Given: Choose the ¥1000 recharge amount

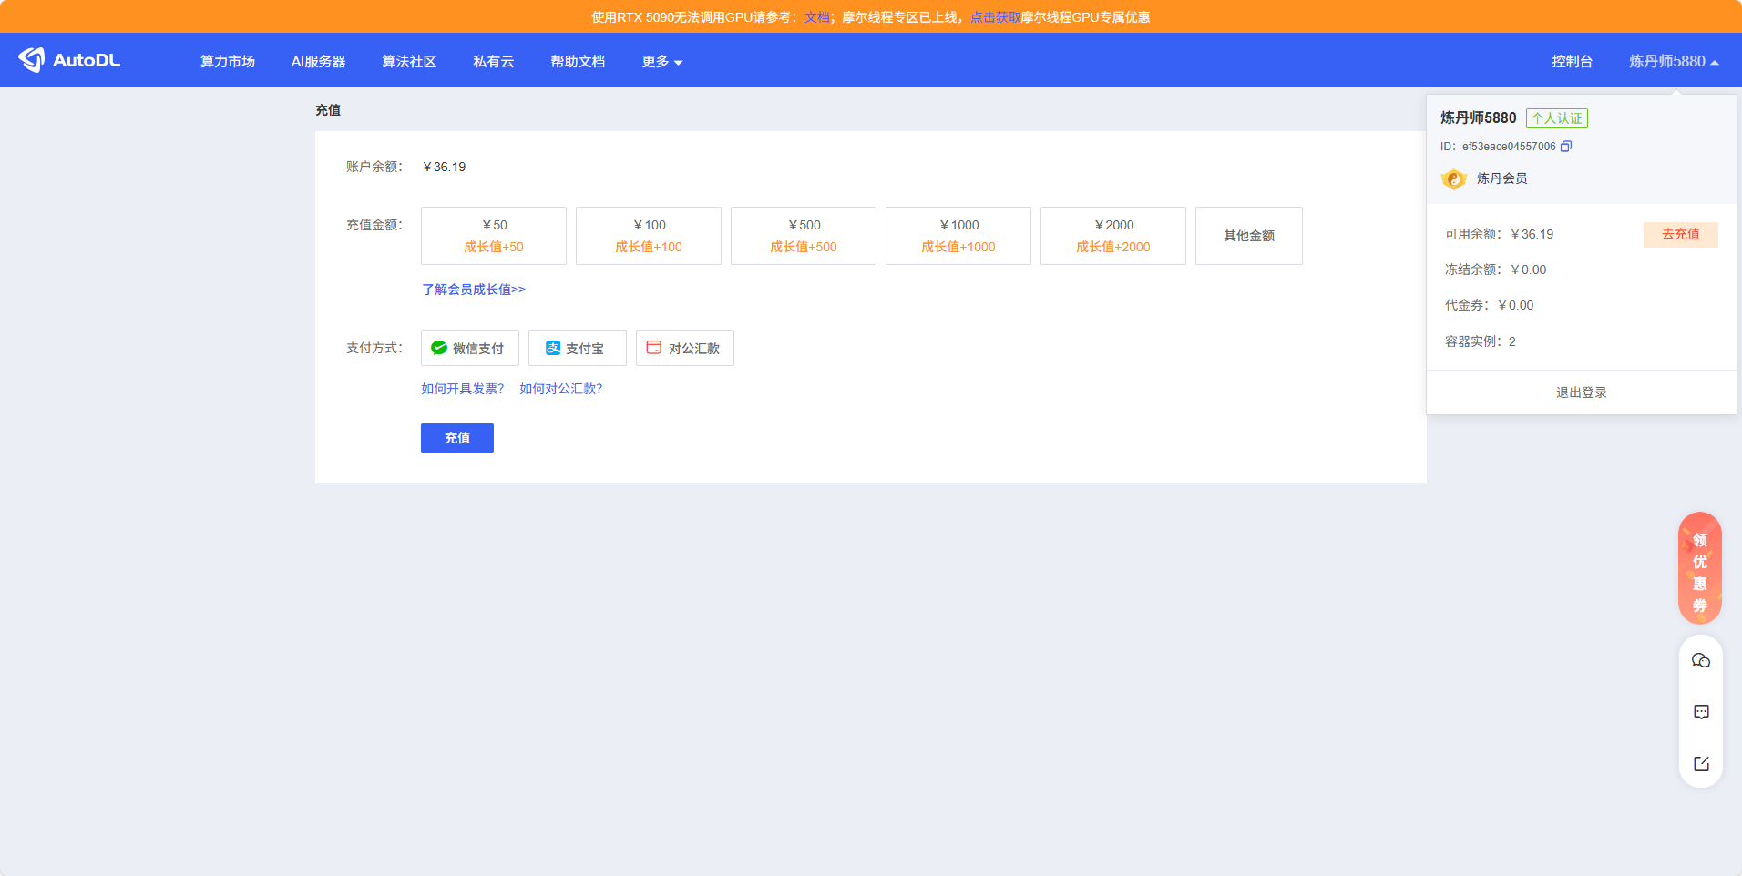Looking at the screenshot, I should 958,236.
